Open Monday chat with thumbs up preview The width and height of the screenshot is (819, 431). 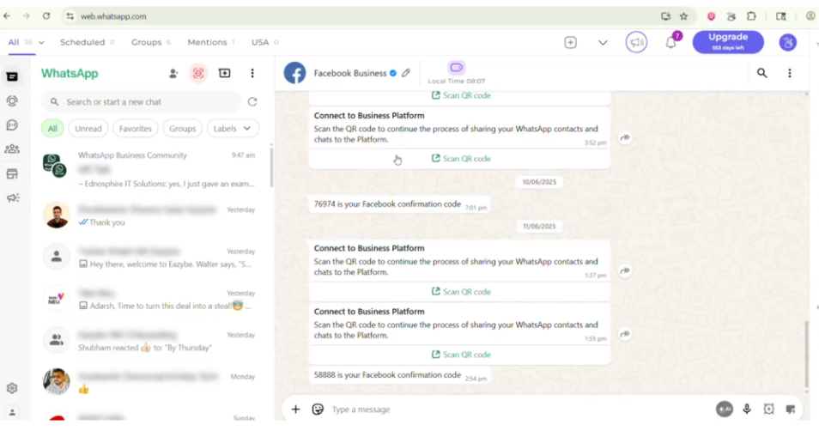[150, 382]
